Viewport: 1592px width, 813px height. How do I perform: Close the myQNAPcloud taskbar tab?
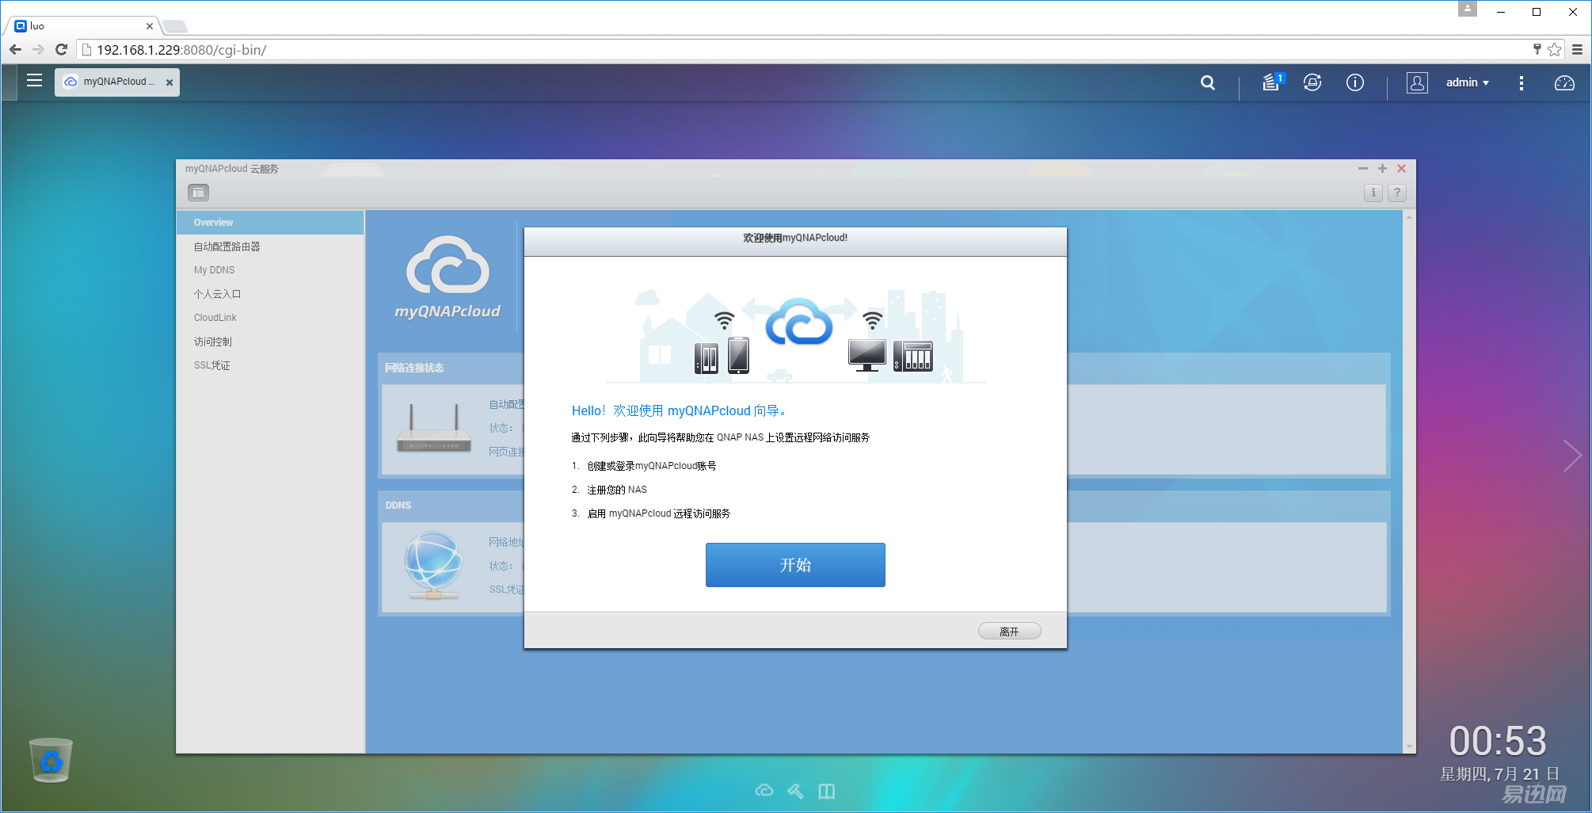click(169, 82)
